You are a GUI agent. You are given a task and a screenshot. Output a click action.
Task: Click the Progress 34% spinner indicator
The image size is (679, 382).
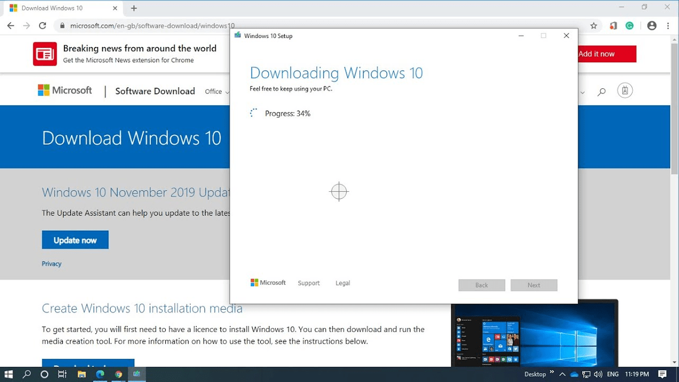pos(253,112)
